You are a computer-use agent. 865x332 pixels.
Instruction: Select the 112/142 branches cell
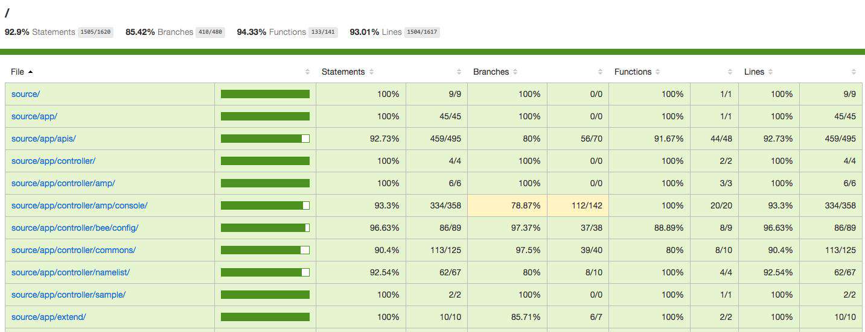point(578,205)
